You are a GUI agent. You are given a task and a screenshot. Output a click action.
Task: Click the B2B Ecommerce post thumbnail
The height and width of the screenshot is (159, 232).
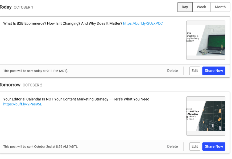coord(206,40)
